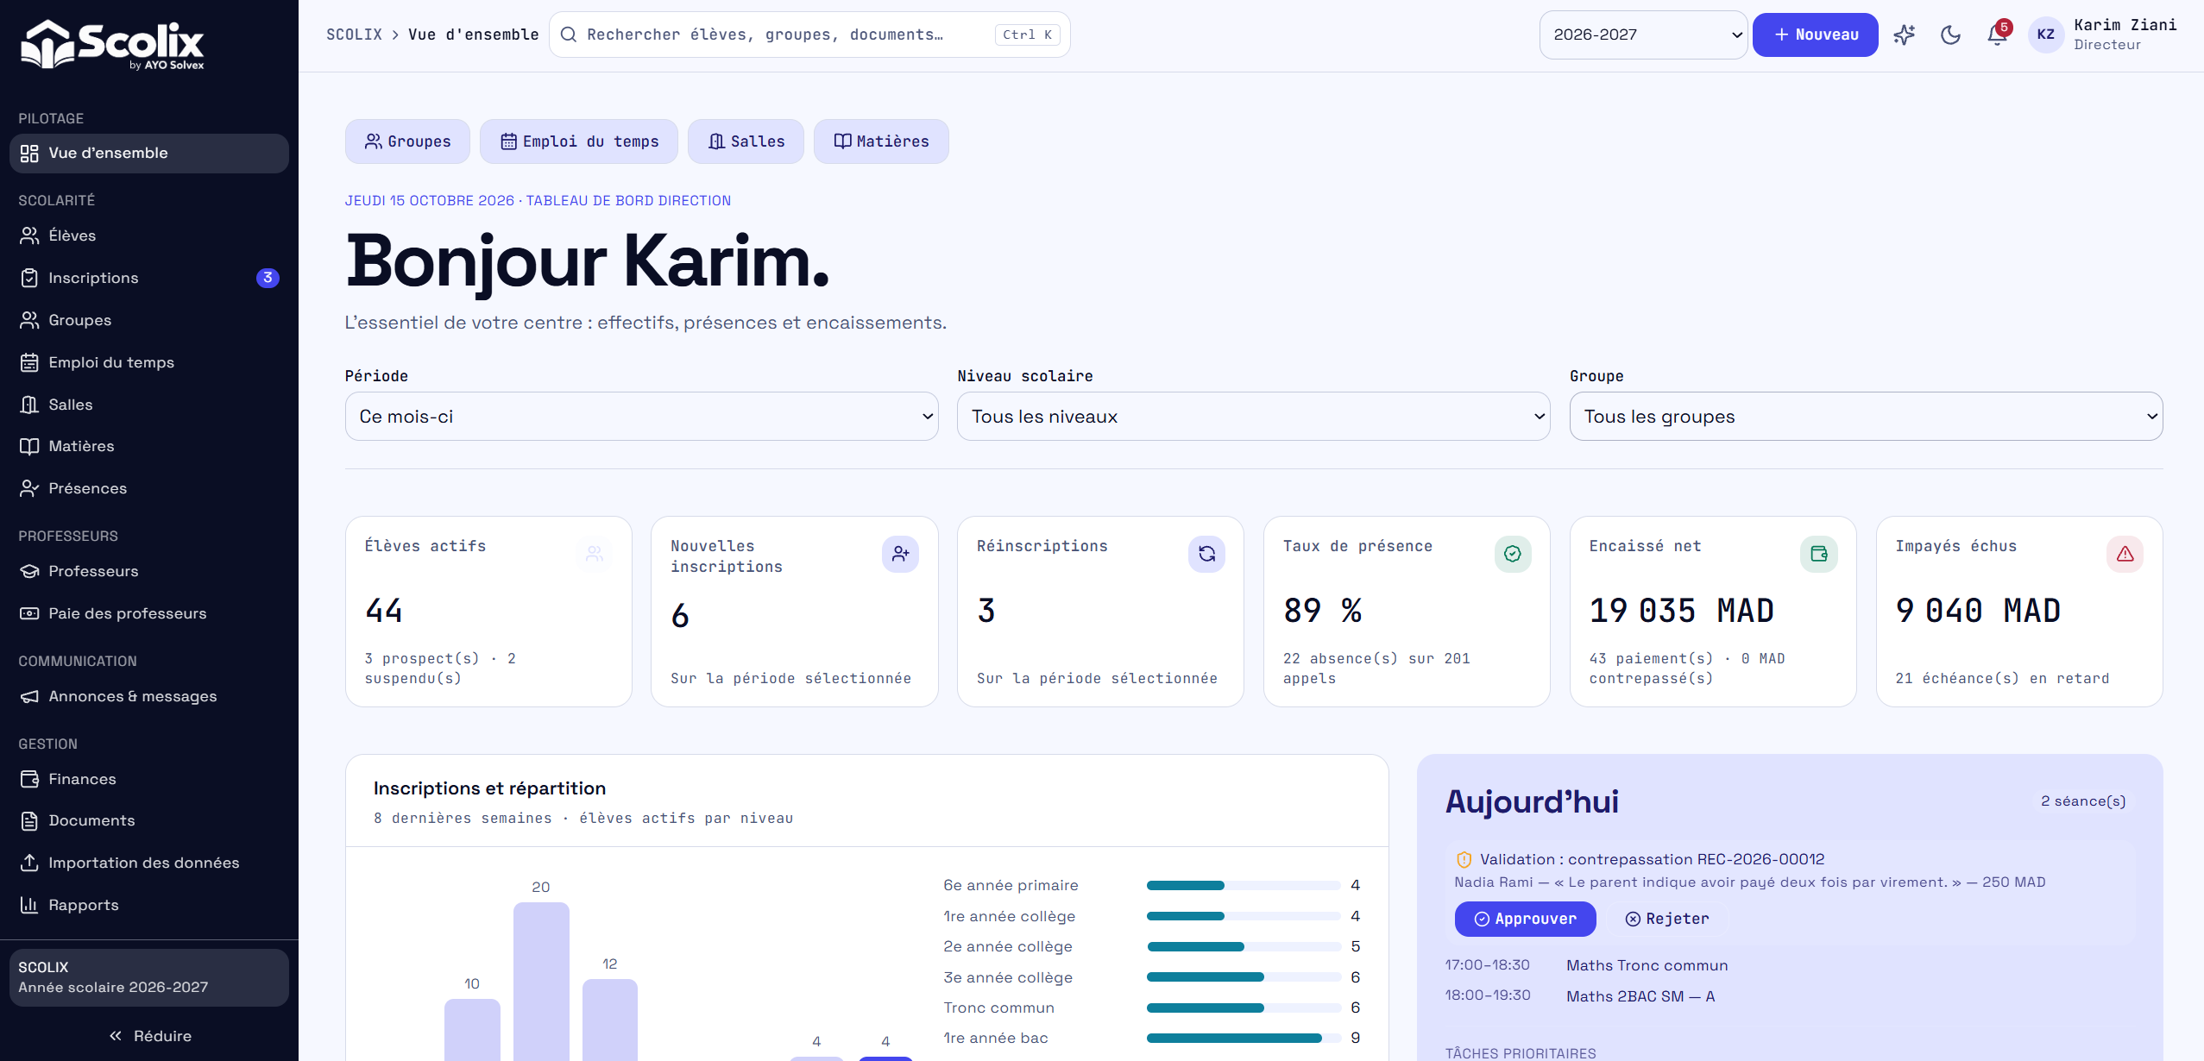Click the 1re année bac progress bar
The height and width of the screenshot is (1061, 2204).
click(x=1243, y=1038)
